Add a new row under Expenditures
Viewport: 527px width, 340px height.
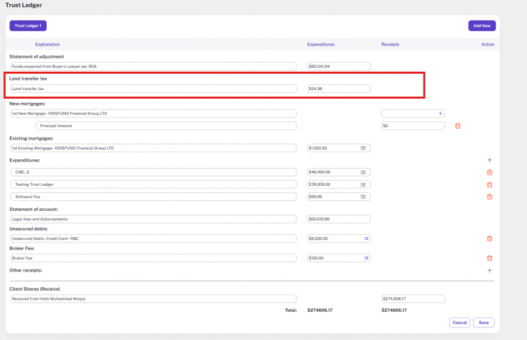point(489,160)
